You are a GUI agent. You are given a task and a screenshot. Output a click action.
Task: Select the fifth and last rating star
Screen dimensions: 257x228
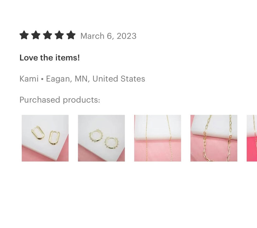click(71, 35)
